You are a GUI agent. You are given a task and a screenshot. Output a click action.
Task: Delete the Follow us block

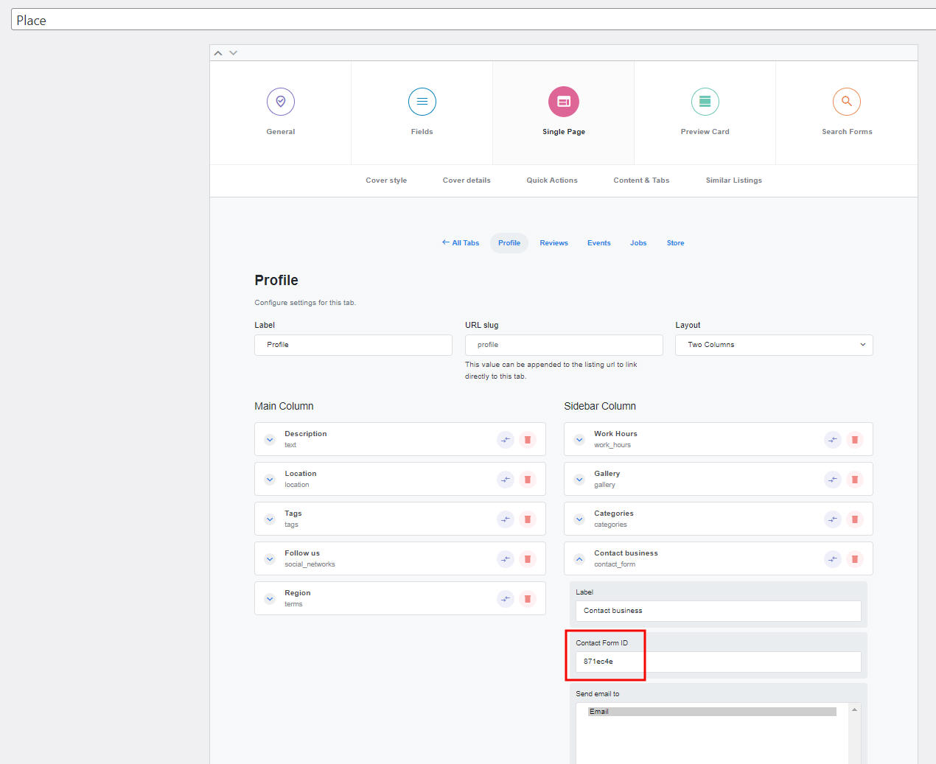528,559
